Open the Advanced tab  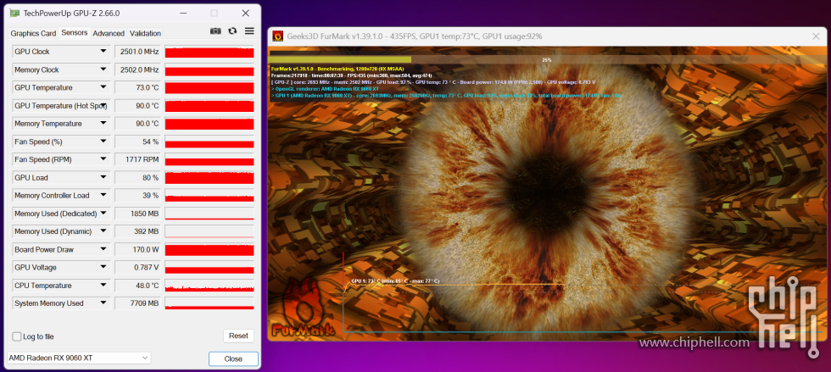[109, 33]
